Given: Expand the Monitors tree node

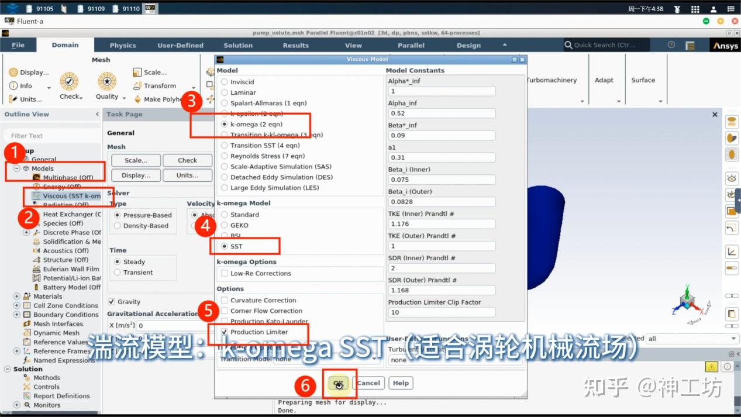Looking at the screenshot, I should coord(17,405).
